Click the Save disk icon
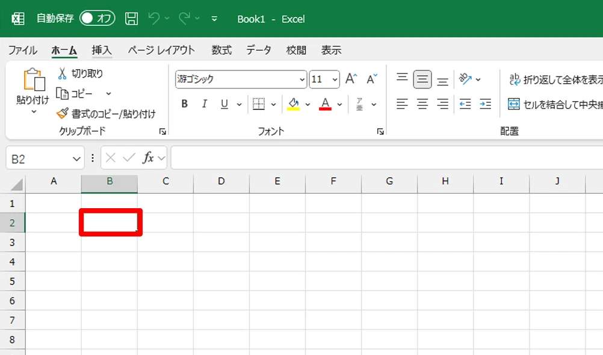The image size is (603, 355). (x=132, y=19)
